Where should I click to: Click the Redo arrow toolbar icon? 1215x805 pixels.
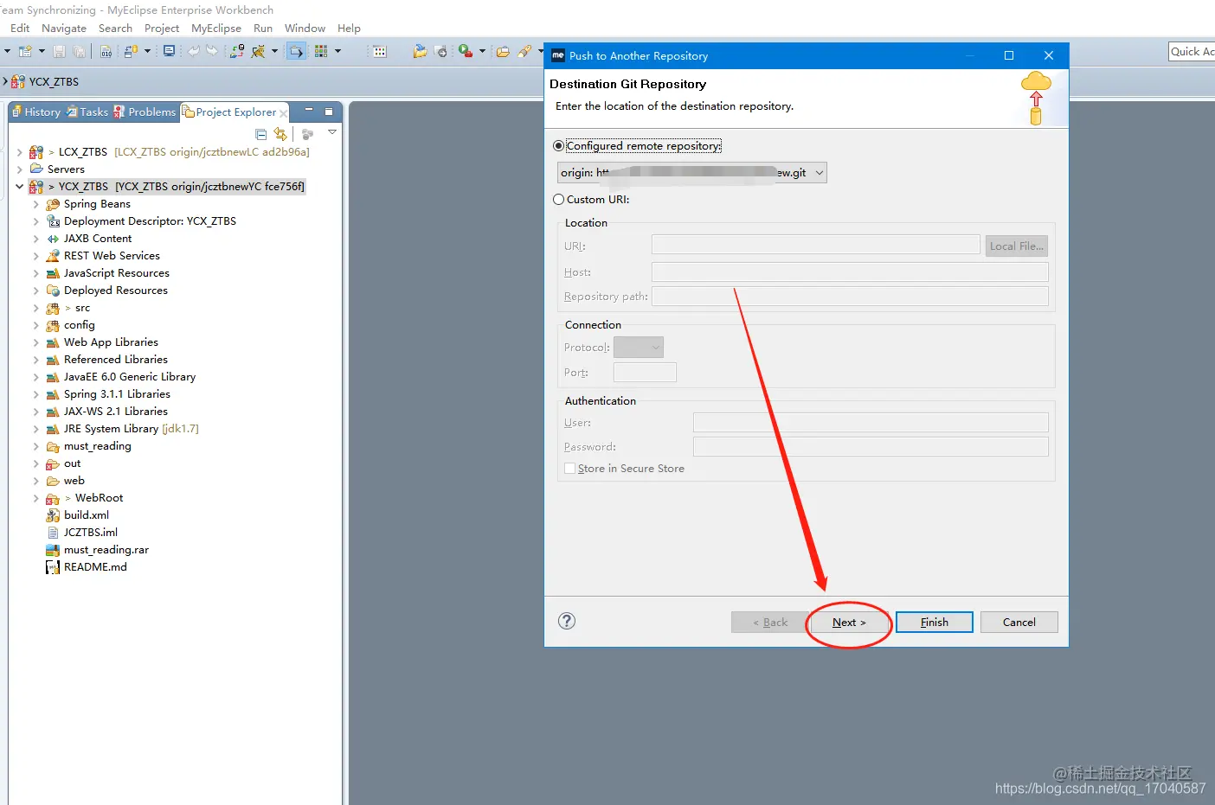tap(212, 51)
